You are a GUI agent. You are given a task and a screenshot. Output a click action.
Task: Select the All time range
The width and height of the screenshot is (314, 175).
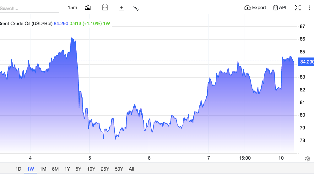coord(131,169)
